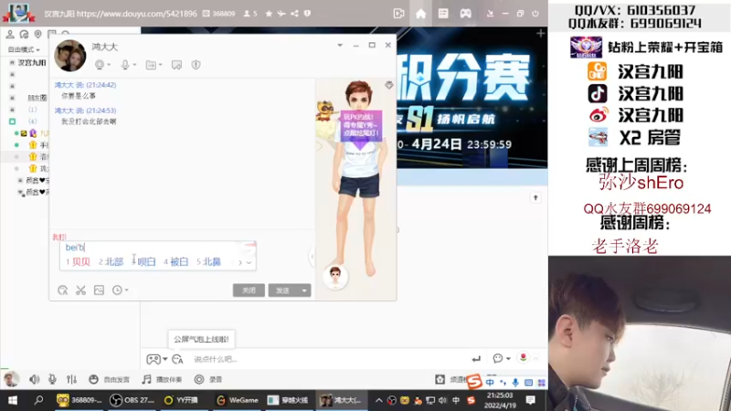This screenshot has width=731, height=411.
Task: Open Windows notification center
Action: coord(531,400)
